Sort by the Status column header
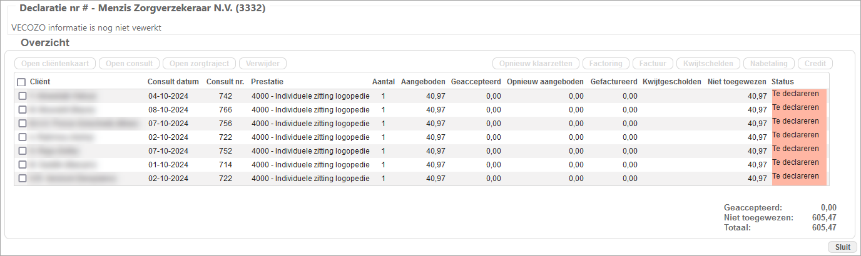 tap(782, 82)
